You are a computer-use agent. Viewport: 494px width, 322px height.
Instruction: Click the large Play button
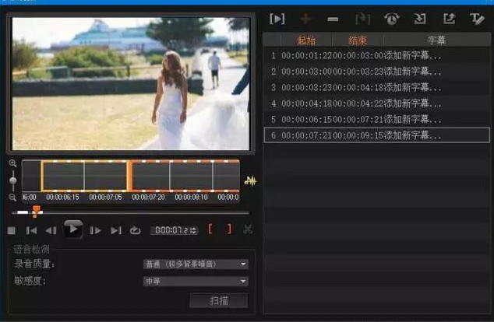click(x=73, y=229)
